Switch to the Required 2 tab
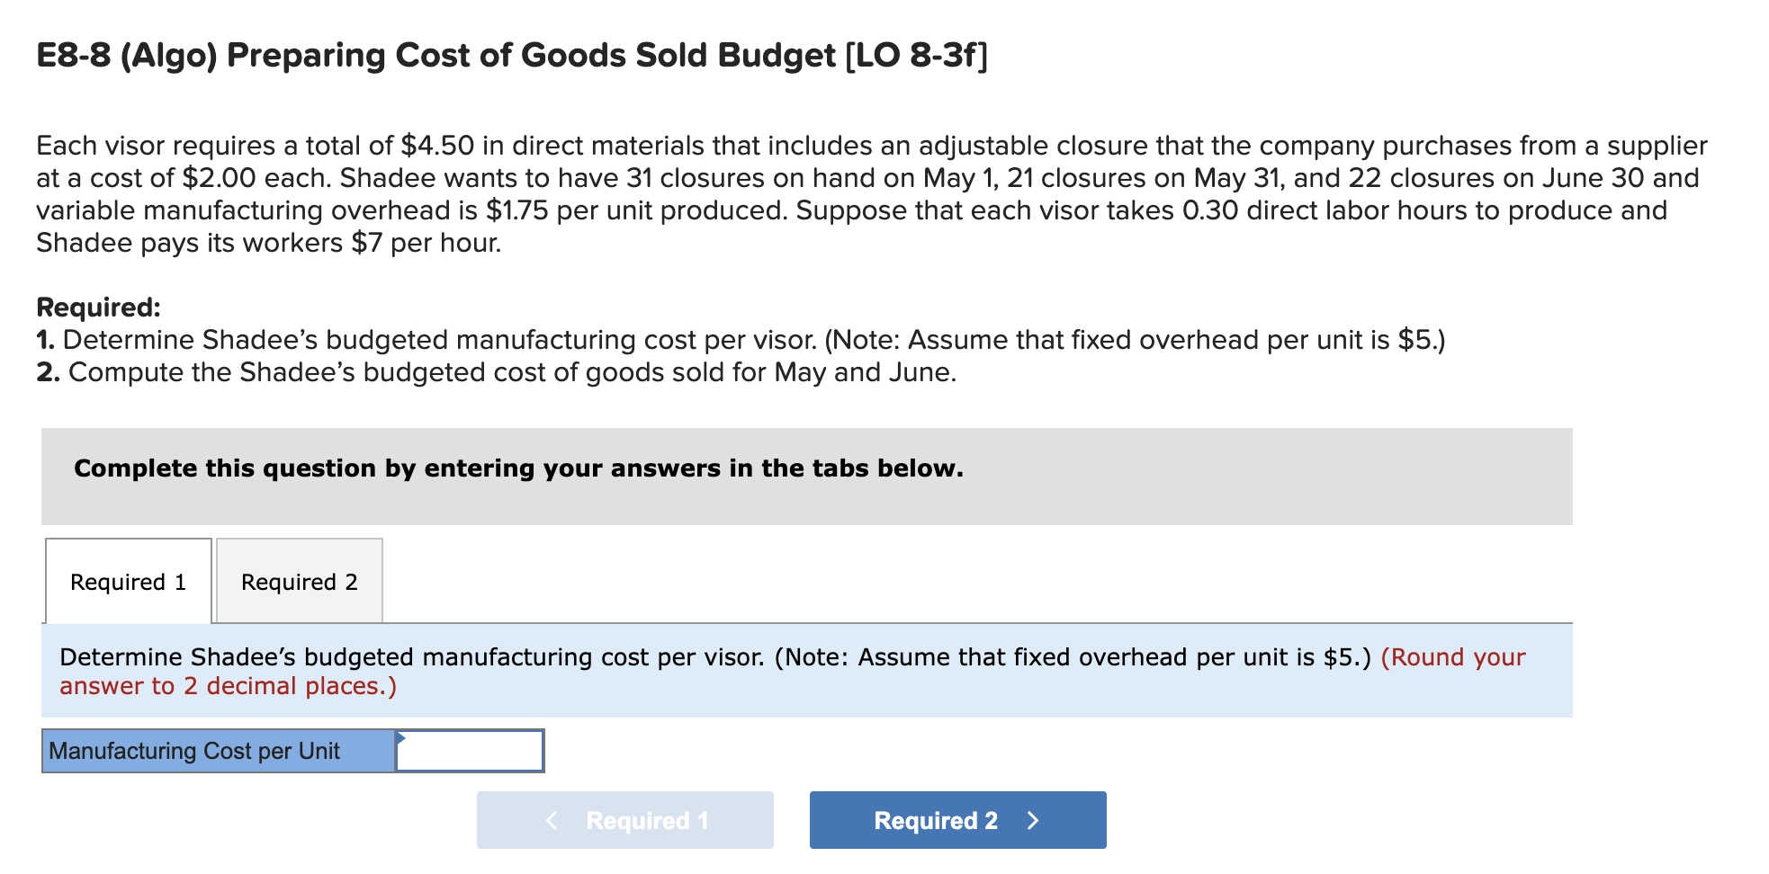The width and height of the screenshot is (1769, 874). pos(298,582)
